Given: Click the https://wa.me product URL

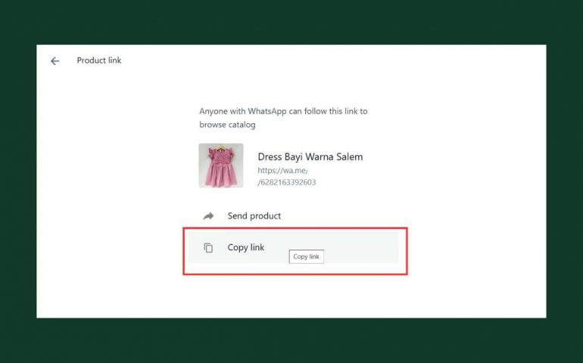Looking at the screenshot, I should 282,171.
